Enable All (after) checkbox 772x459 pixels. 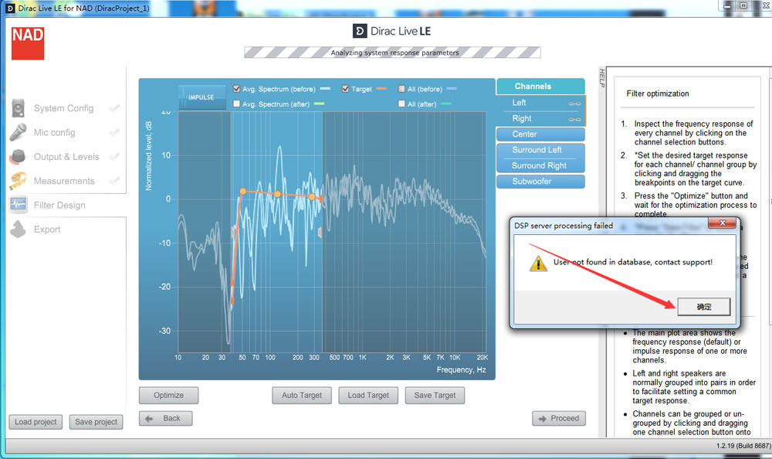point(401,104)
